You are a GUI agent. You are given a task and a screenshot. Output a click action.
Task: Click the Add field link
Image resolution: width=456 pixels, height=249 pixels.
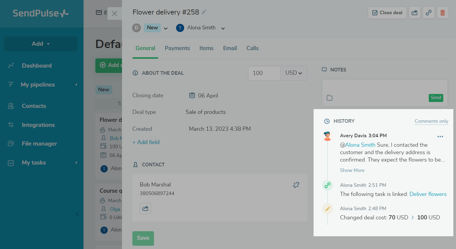click(146, 142)
